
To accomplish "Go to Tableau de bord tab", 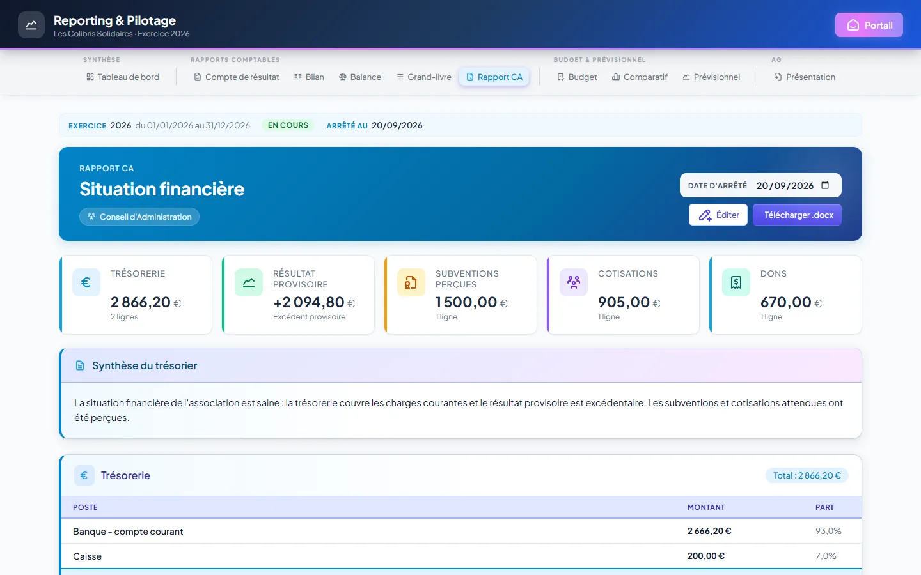I will click(x=123, y=77).
